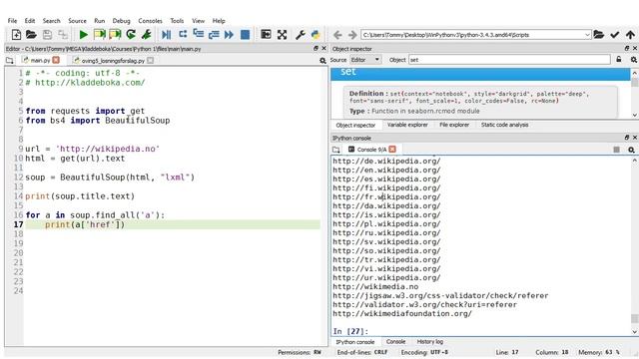
Task: Run file with the green play button
Action: point(84,35)
